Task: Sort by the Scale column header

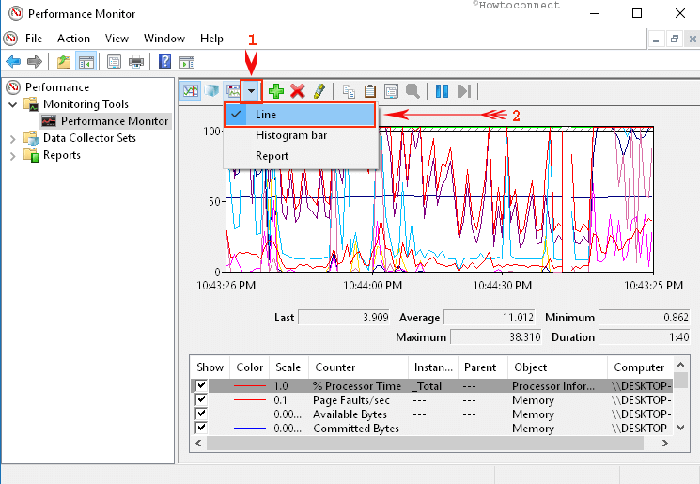Action: point(288,367)
